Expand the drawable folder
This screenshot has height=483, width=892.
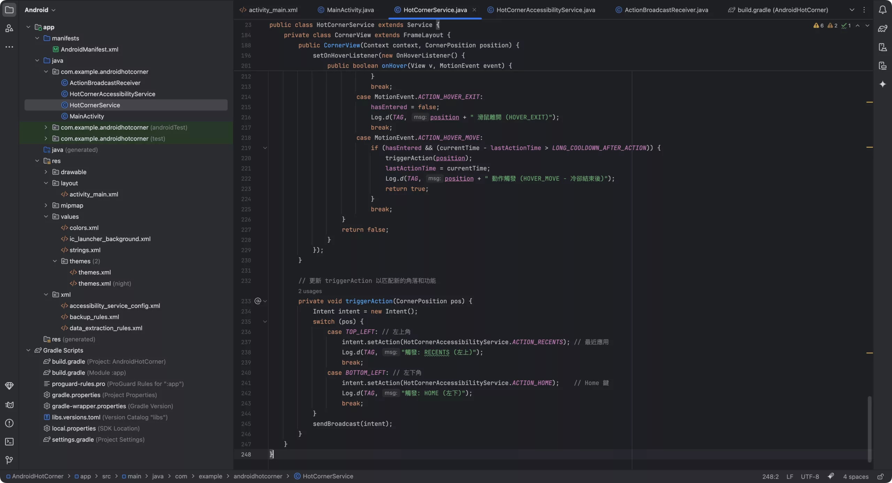(46, 172)
